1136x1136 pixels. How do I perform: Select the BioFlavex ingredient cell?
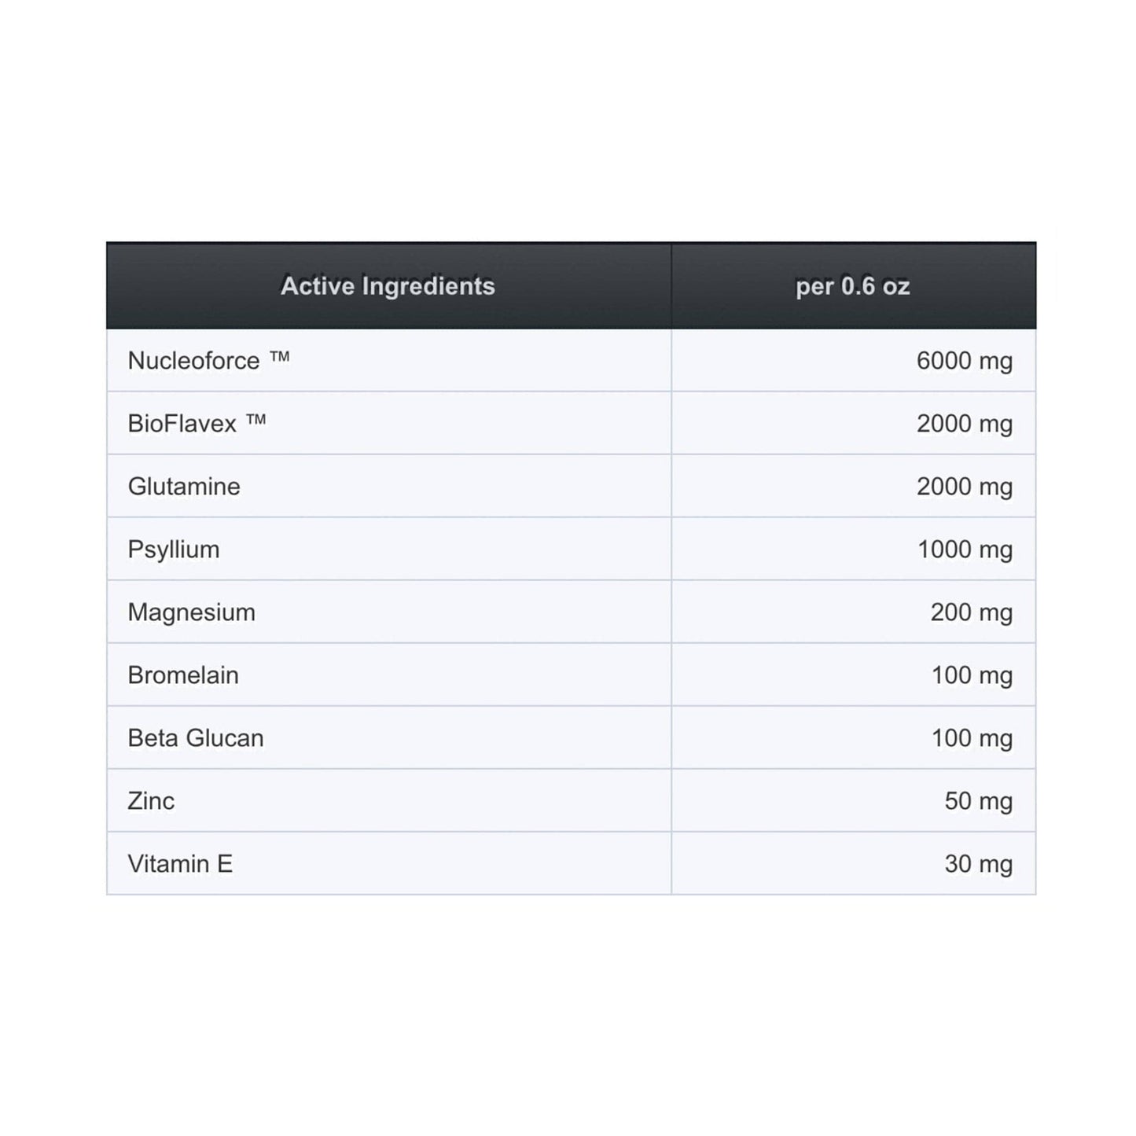[197, 424]
